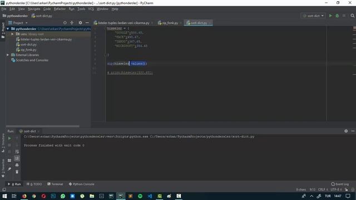Image resolution: width=356 pixels, height=200 pixels.
Task: Click the lock read-only toggle in status bar
Action: (x=346, y=189)
